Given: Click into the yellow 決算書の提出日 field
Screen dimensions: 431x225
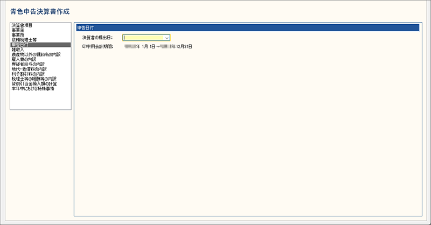Looking at the screenshot, I should click(143, 38).
